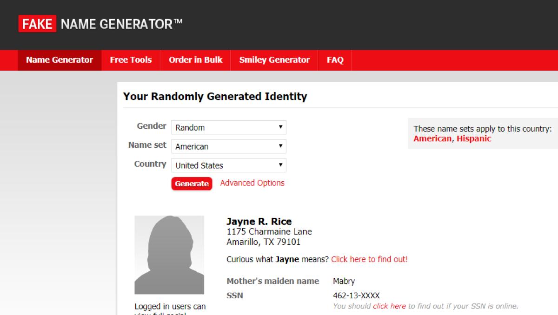Click the profile silhouette image
The width and height of the screenshot is (558, 315).
point(168,255)
